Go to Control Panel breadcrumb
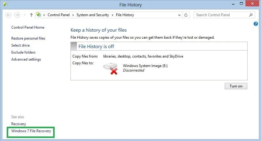Screen dimensions: 261x141 coord(59,15)
